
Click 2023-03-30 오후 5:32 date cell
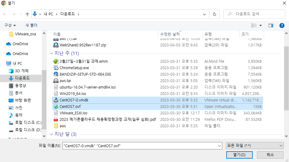(179, 100)
